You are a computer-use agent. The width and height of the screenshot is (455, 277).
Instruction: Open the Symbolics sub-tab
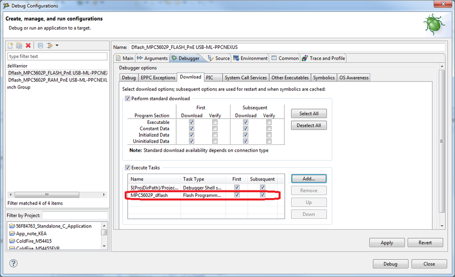[324, 77]
